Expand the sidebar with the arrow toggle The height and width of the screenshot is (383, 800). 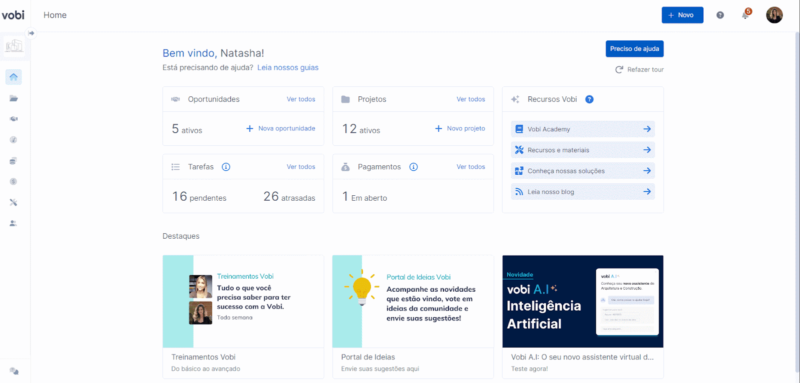(x=31, y=33)
